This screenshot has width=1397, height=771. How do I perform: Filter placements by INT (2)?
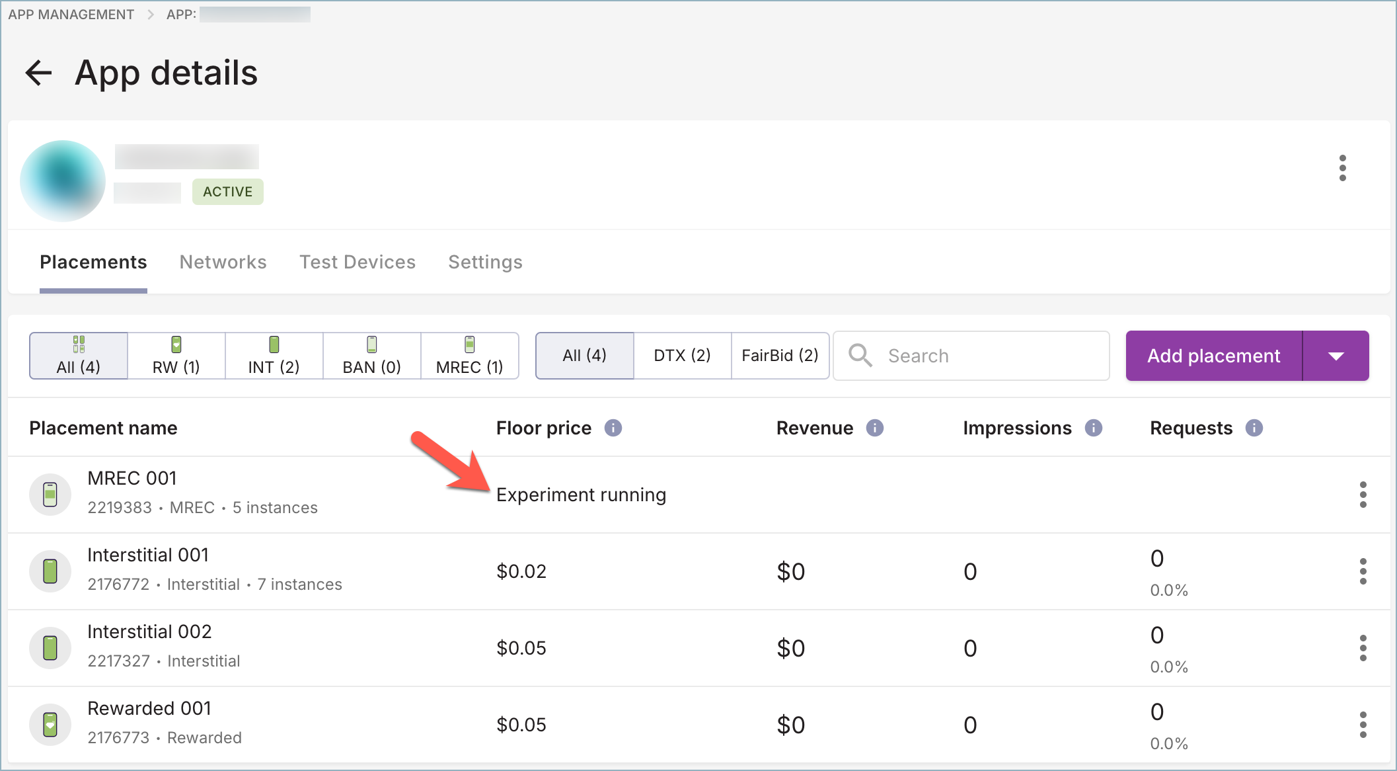click(x=274, y=356)
